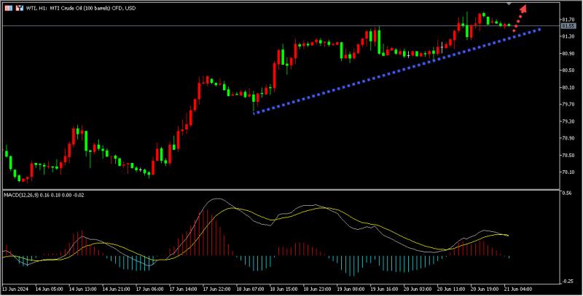This screenshot has height=296, width=583.
Task: Select the 21 Jun 04:00 time label
Action: click(x=517, y=289)
